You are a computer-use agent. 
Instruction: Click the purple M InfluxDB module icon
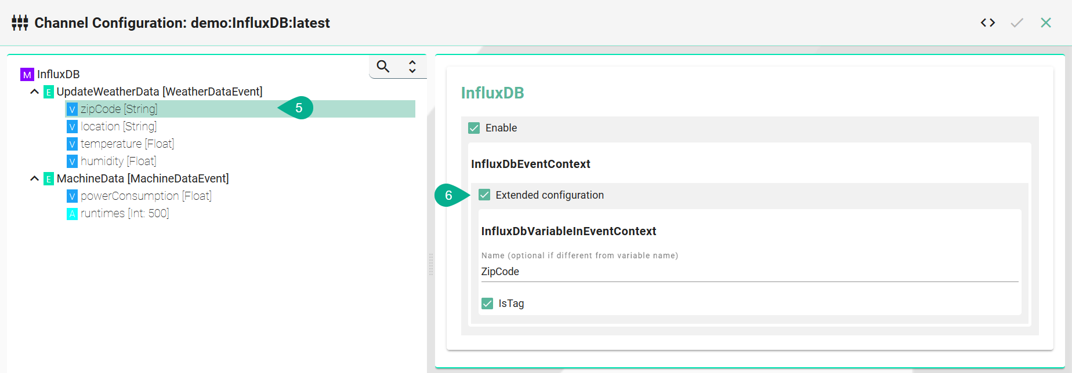(27, 75)
